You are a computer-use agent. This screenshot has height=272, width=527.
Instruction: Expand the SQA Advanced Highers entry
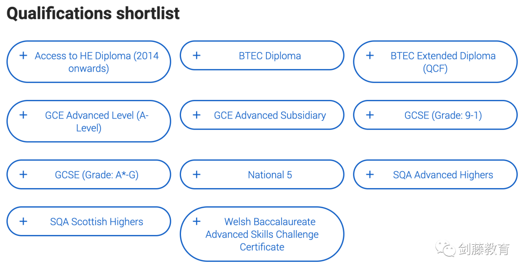[435, 175]
